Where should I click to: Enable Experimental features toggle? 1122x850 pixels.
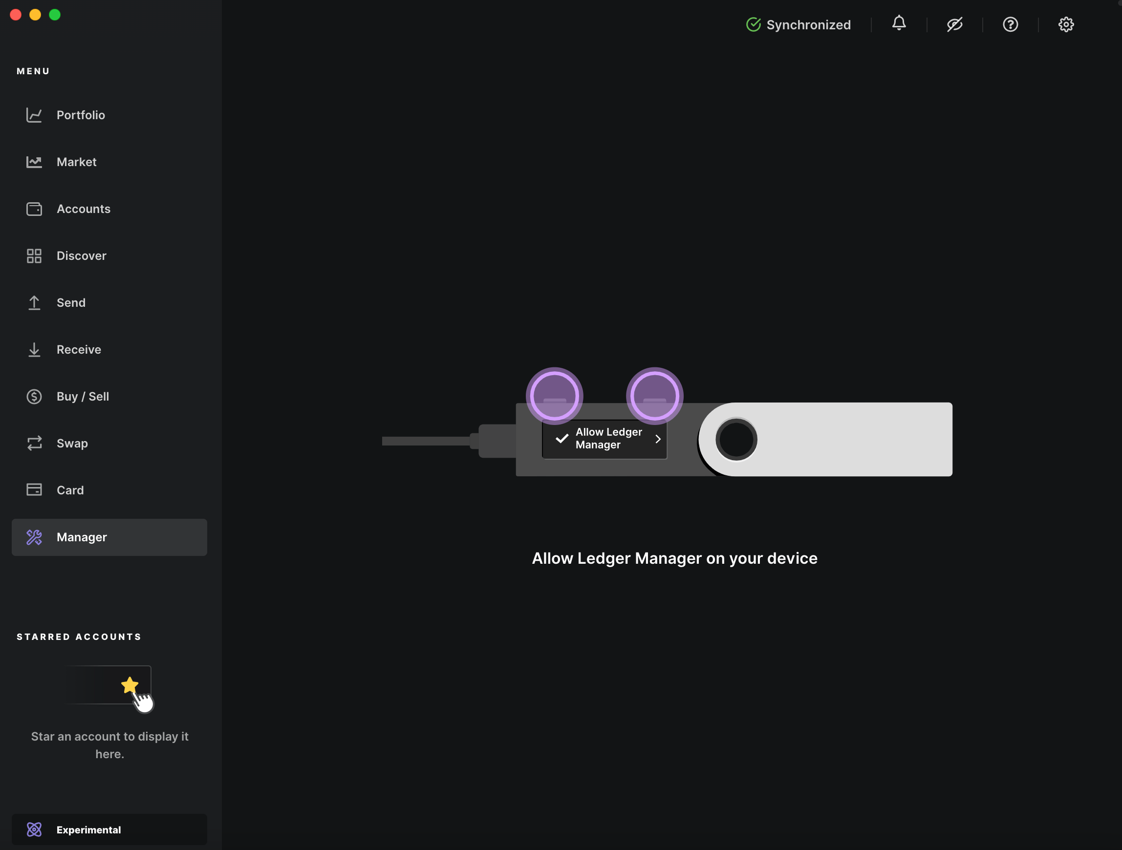coord(109,829)
